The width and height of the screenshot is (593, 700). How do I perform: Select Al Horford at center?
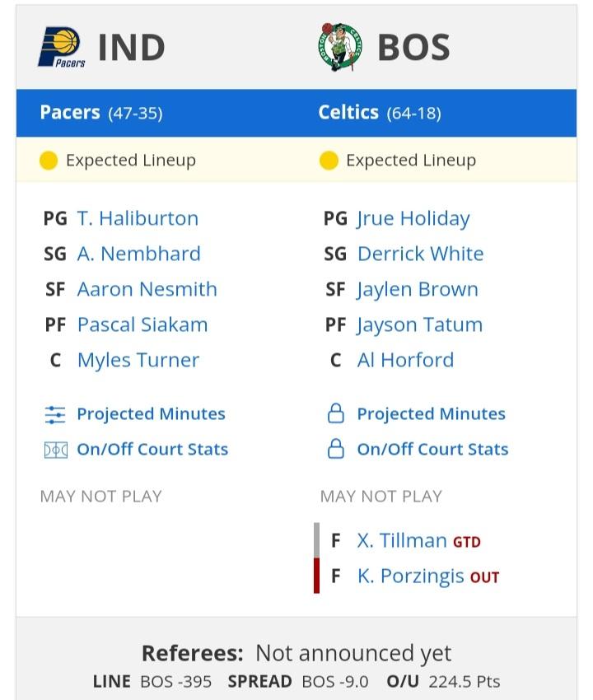pyautogui.click(x=405, y=360)
